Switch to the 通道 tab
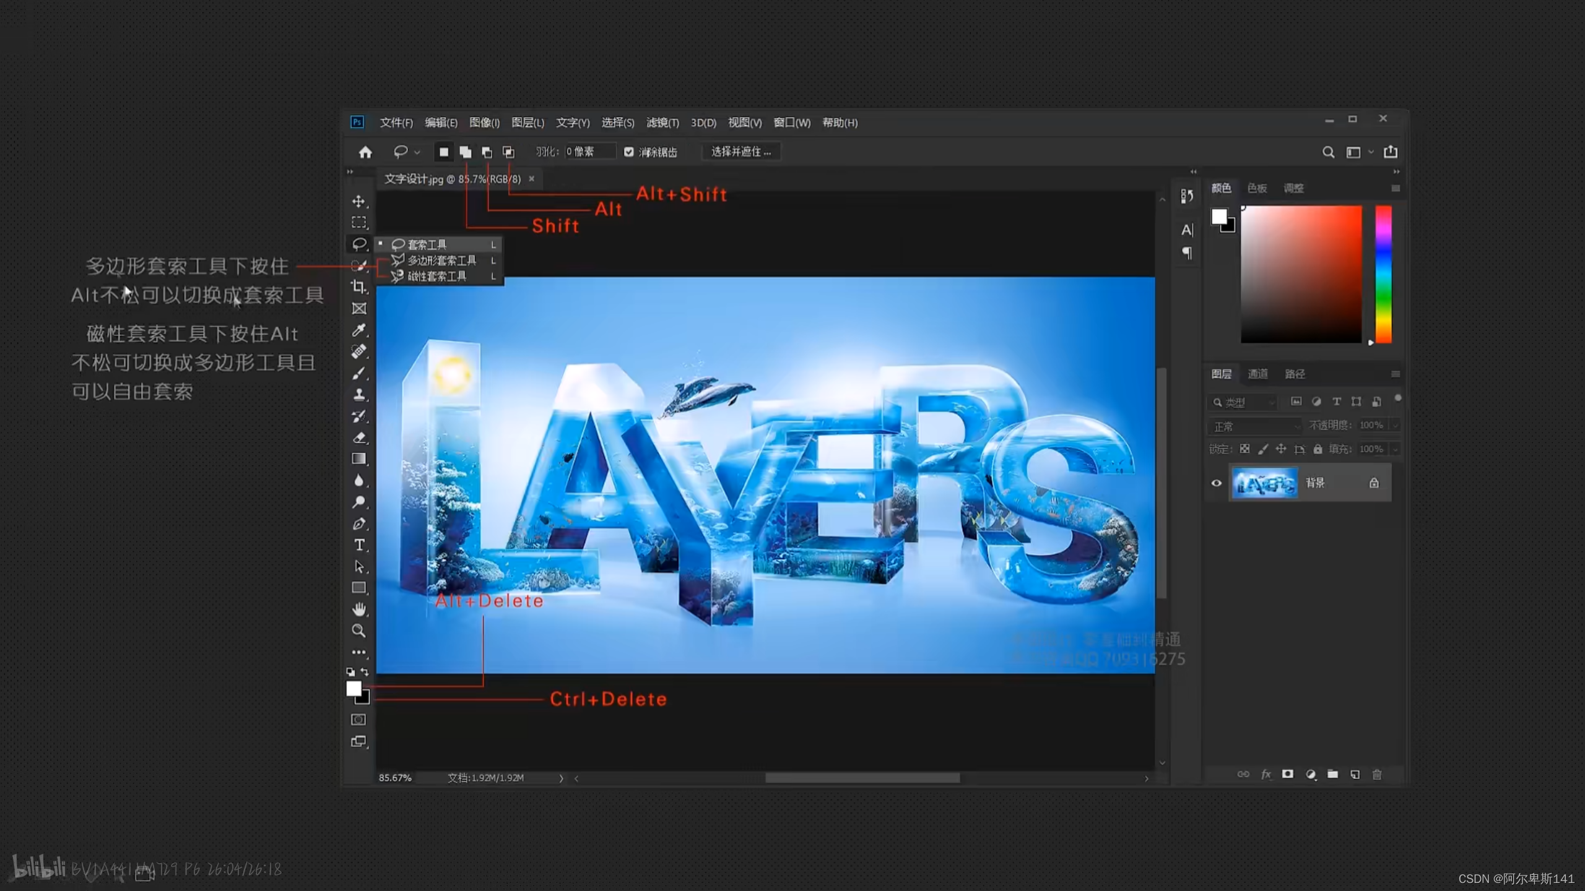This screenshot has height=891, width=1585. click(x=1257, y=374)
